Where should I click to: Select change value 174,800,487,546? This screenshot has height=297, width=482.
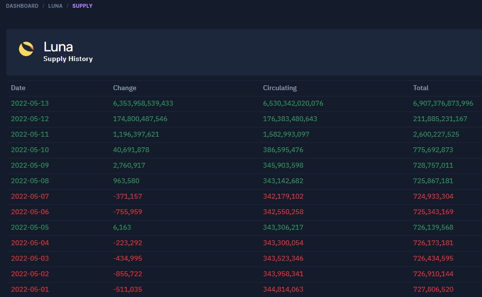(x=140, y=119)
